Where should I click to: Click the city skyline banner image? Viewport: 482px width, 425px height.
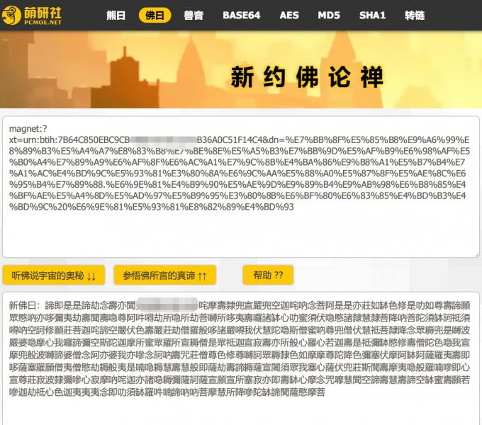click(106, 78)
